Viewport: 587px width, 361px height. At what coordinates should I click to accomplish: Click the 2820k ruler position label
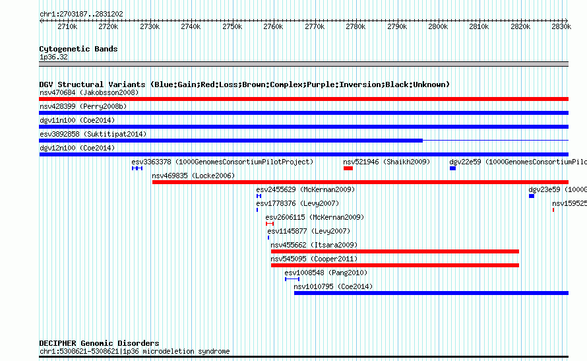point(520,26)
